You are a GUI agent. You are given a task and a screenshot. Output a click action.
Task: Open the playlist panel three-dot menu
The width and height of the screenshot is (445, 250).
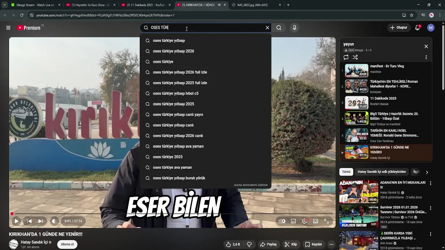pyautogui.click(x=426, y=57)
